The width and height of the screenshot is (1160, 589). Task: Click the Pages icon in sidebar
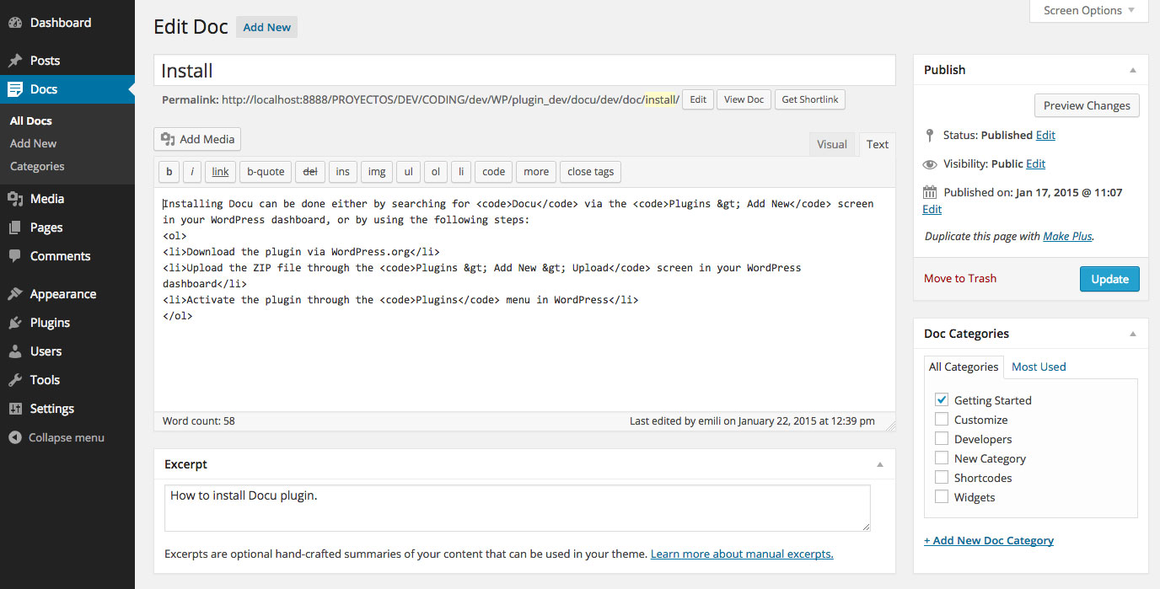coord(15,228)
